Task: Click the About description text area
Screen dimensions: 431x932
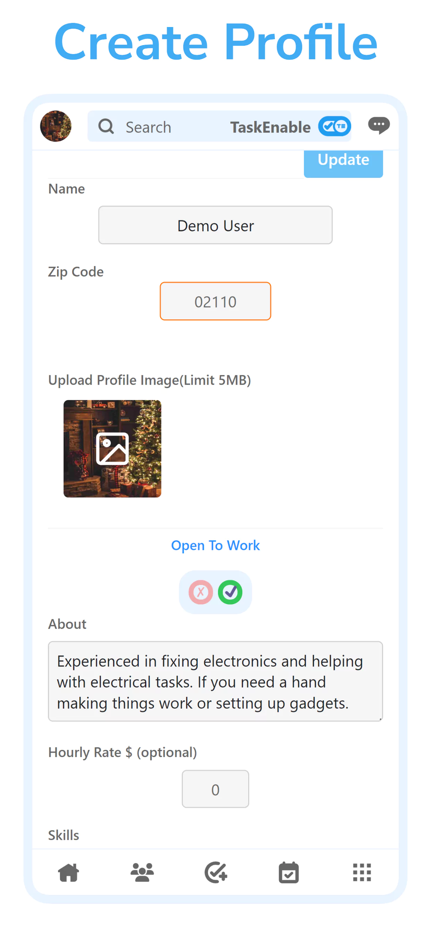Action: 215,681
